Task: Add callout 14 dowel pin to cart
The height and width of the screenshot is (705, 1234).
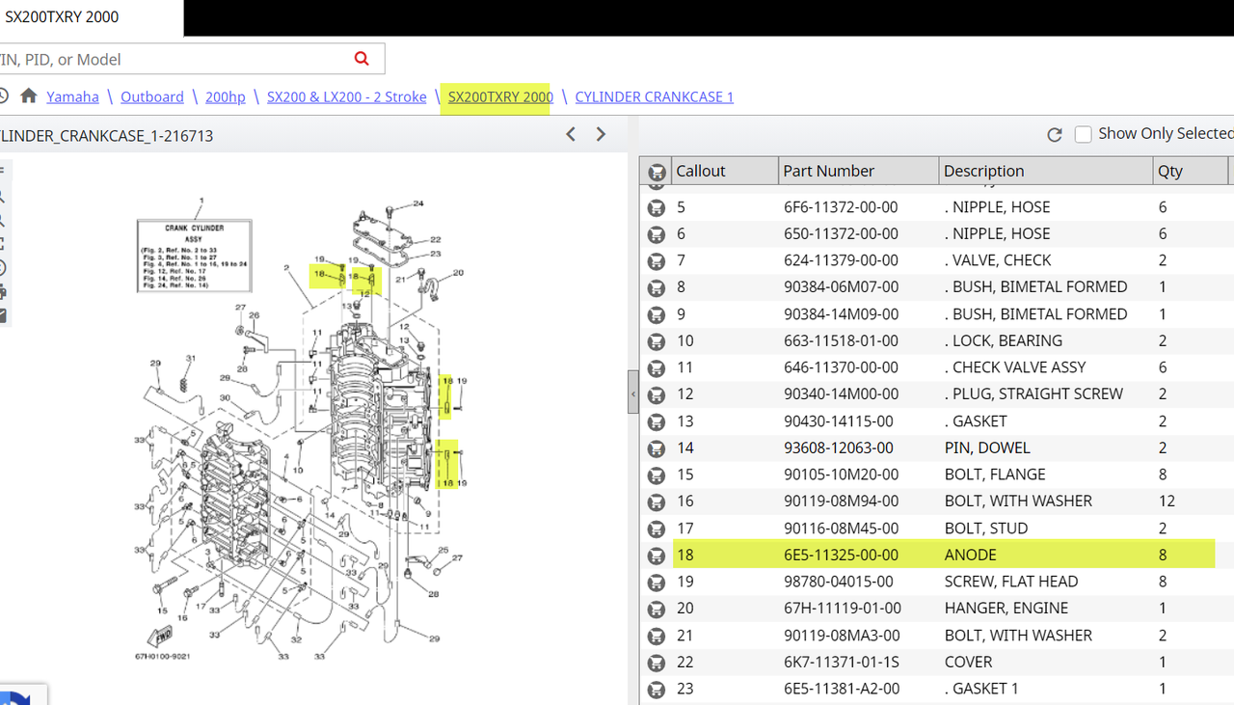Action: [657, 448]
